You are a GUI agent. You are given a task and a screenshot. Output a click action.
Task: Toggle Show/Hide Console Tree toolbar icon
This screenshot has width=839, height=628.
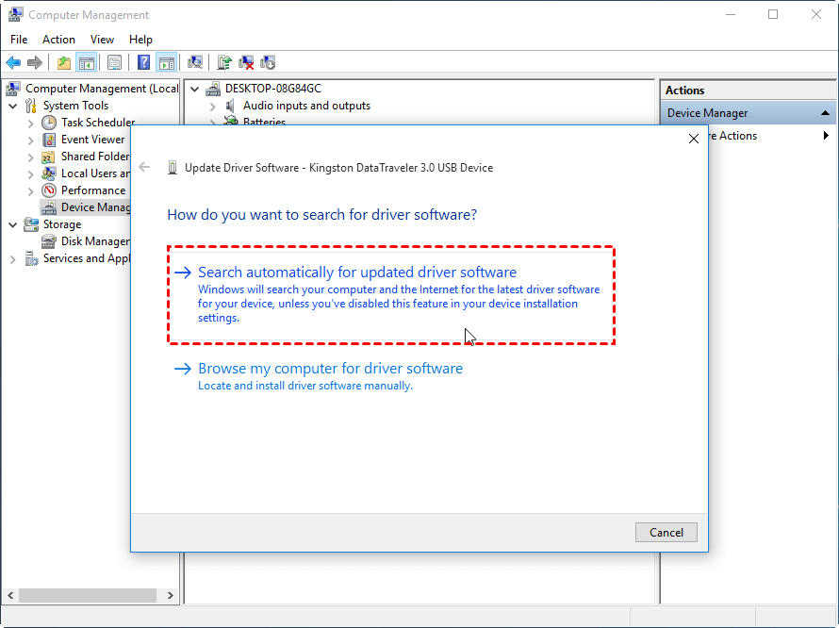(x=86, y=62)
